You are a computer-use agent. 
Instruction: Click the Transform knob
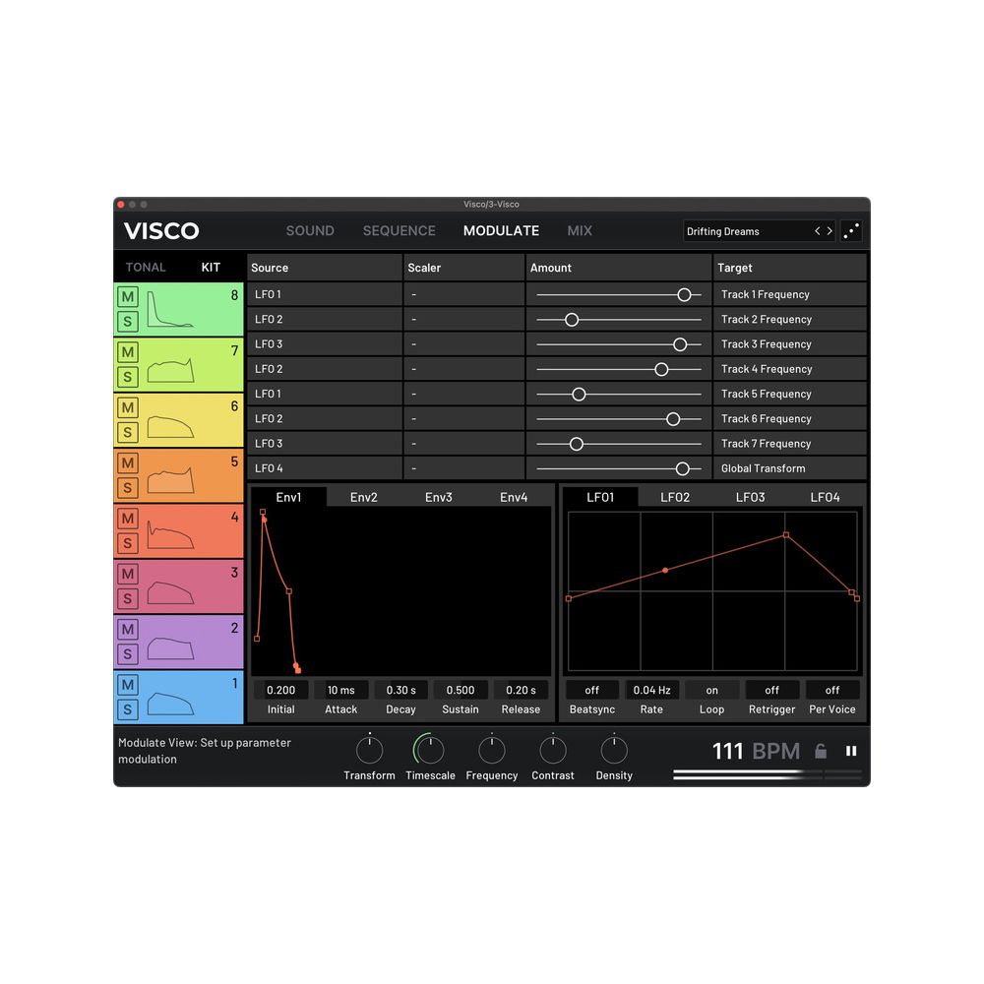point(369,751)
